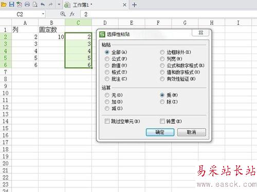The height and width of the screenshot is (192, 257).
Task: Redo the last undone action
Action: [51, 4]
